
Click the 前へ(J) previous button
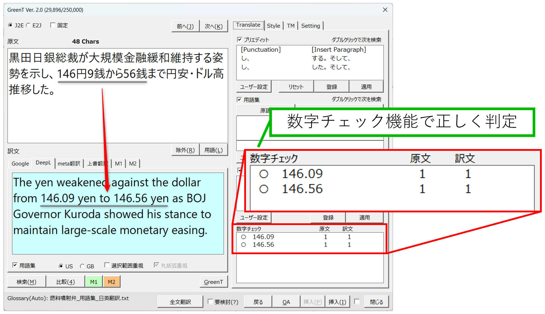tap(185, 27)
